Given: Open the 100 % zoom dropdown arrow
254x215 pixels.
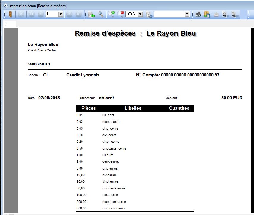Looking at the screenshot, I should click(141, 14).
